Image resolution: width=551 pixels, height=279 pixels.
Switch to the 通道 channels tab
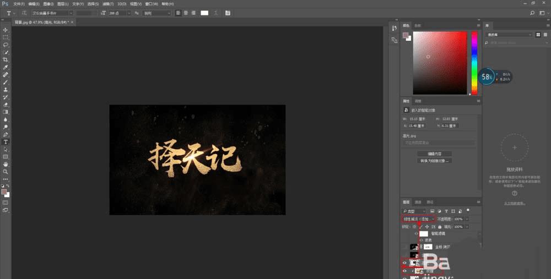418,202
